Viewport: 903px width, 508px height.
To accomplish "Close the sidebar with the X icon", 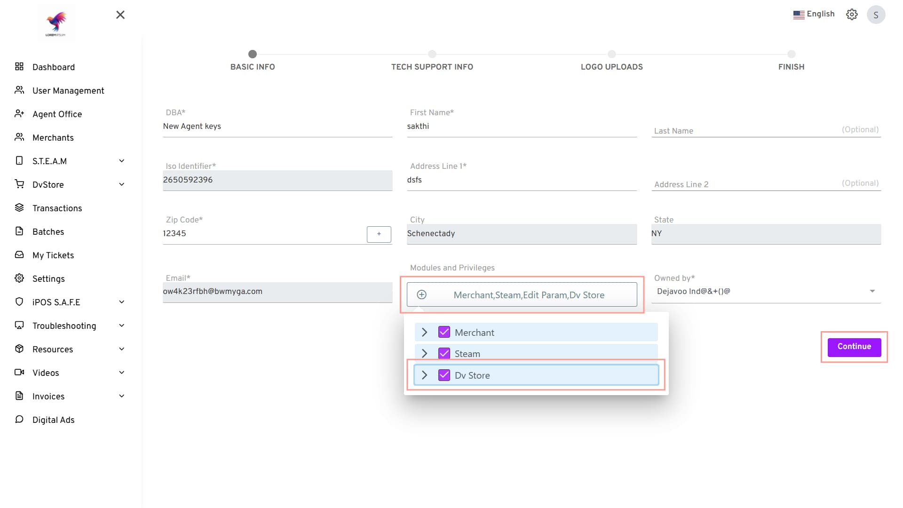I will point(120,15).
